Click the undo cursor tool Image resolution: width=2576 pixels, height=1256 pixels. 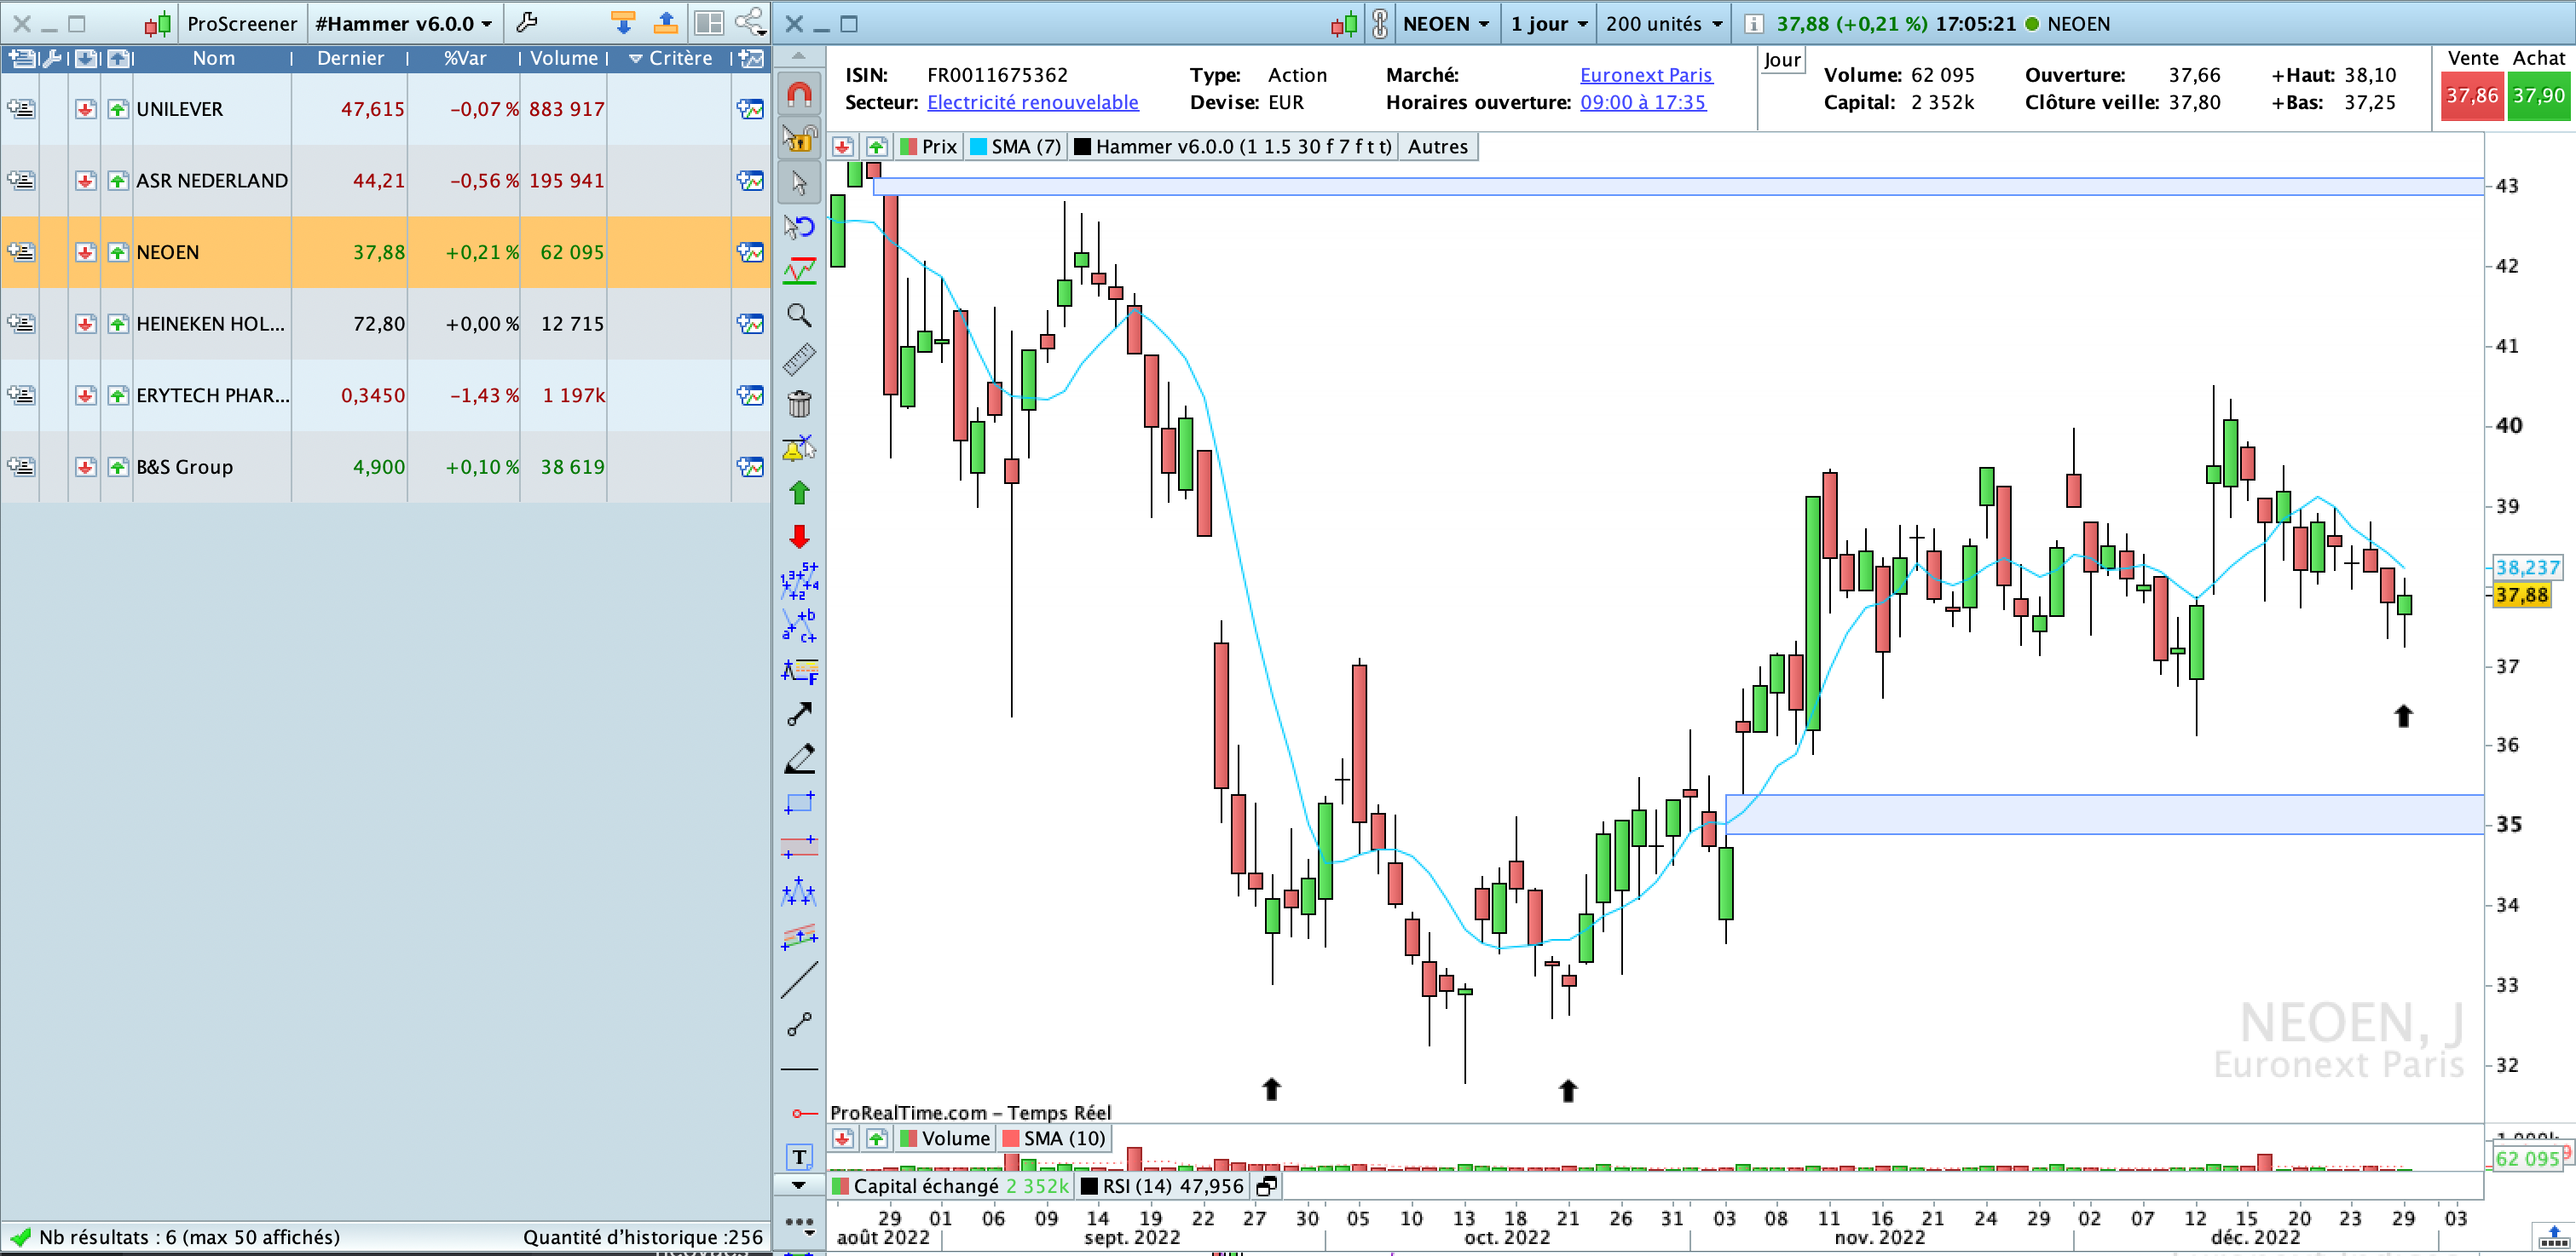[x=799, y=226]
